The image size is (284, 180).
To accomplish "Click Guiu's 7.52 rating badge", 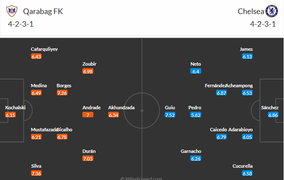I will pyautogui.click(x=170, y=115).
